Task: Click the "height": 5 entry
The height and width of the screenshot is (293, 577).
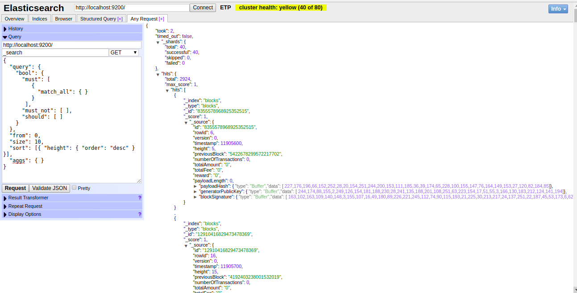Action: 204,149
